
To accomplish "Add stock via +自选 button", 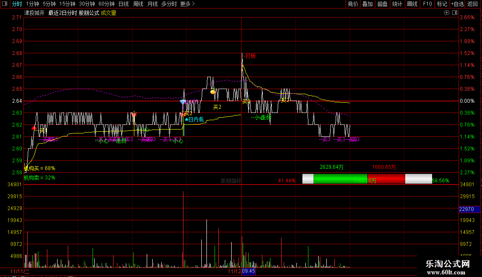I will tap(457, 4).
